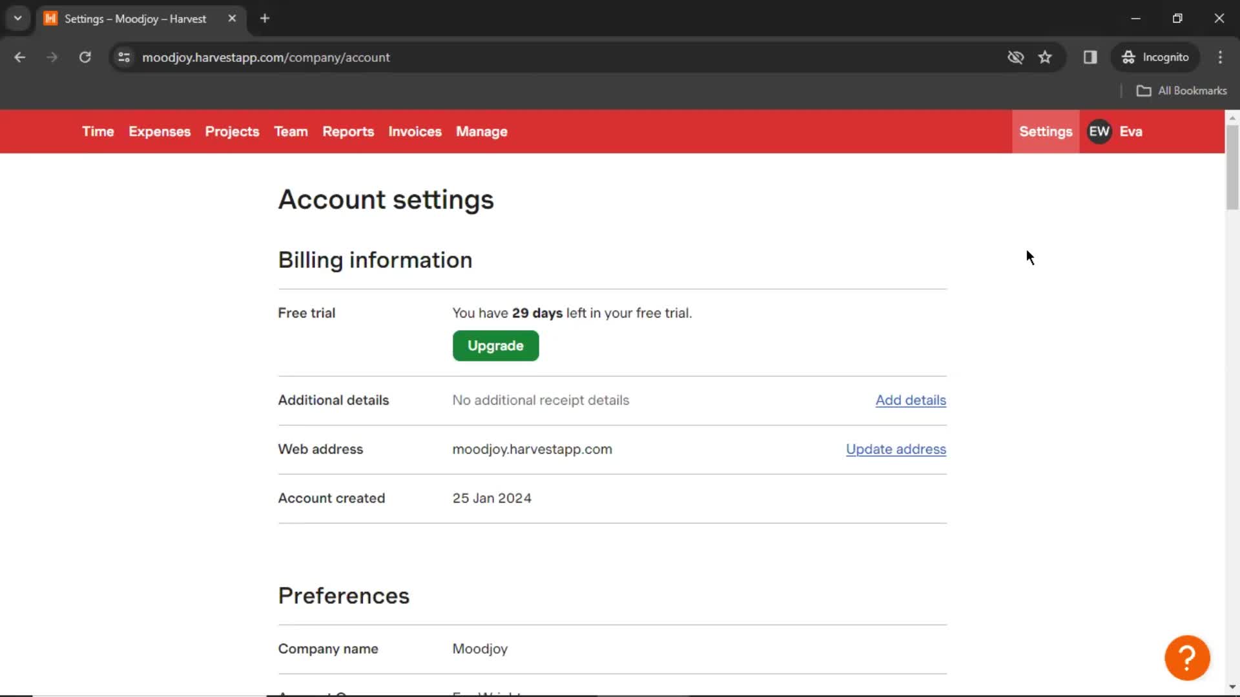This screenshot has height=697, width=1240.
Task: Open site information icon in address bar
Action: [x=124, y=57]
